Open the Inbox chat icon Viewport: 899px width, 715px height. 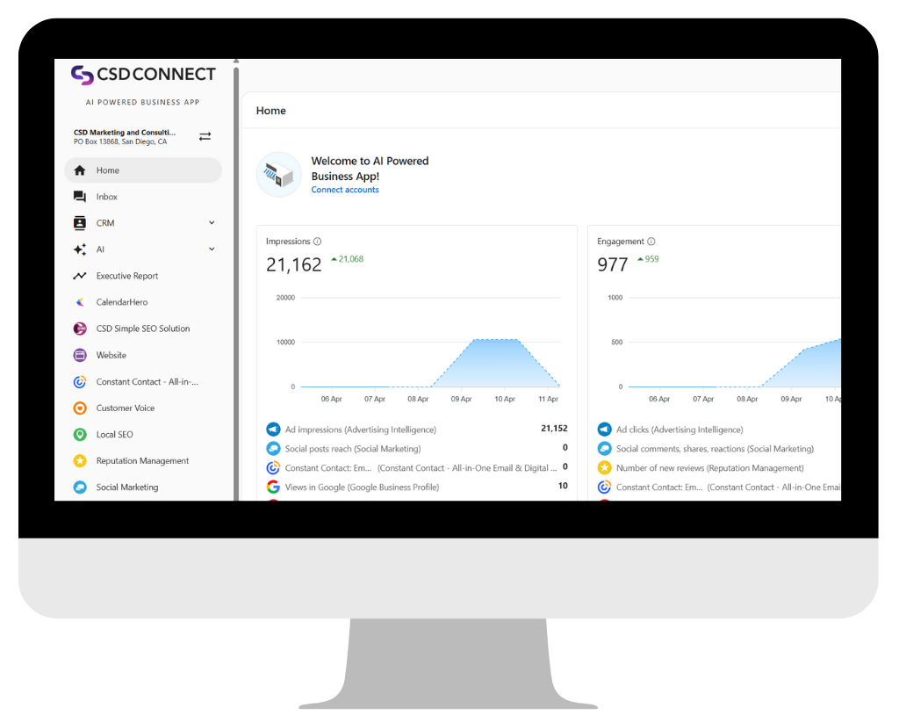click(x=80, y=197)
